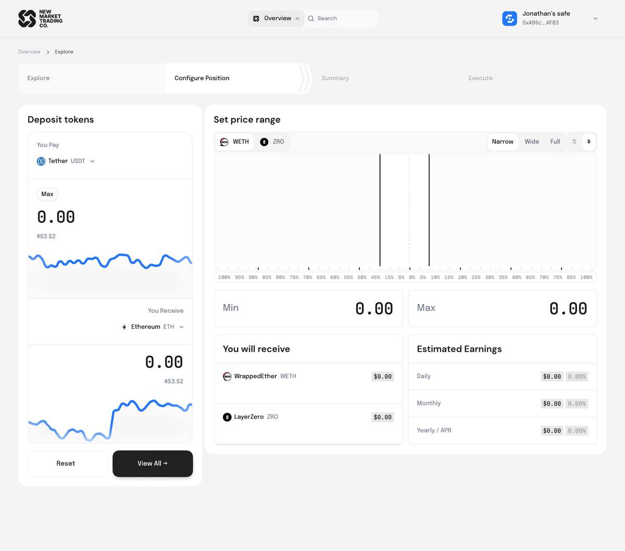This screenshot has width=625, height=551.
Task: Go to the Explore step tab
Action: click(39, 78)
